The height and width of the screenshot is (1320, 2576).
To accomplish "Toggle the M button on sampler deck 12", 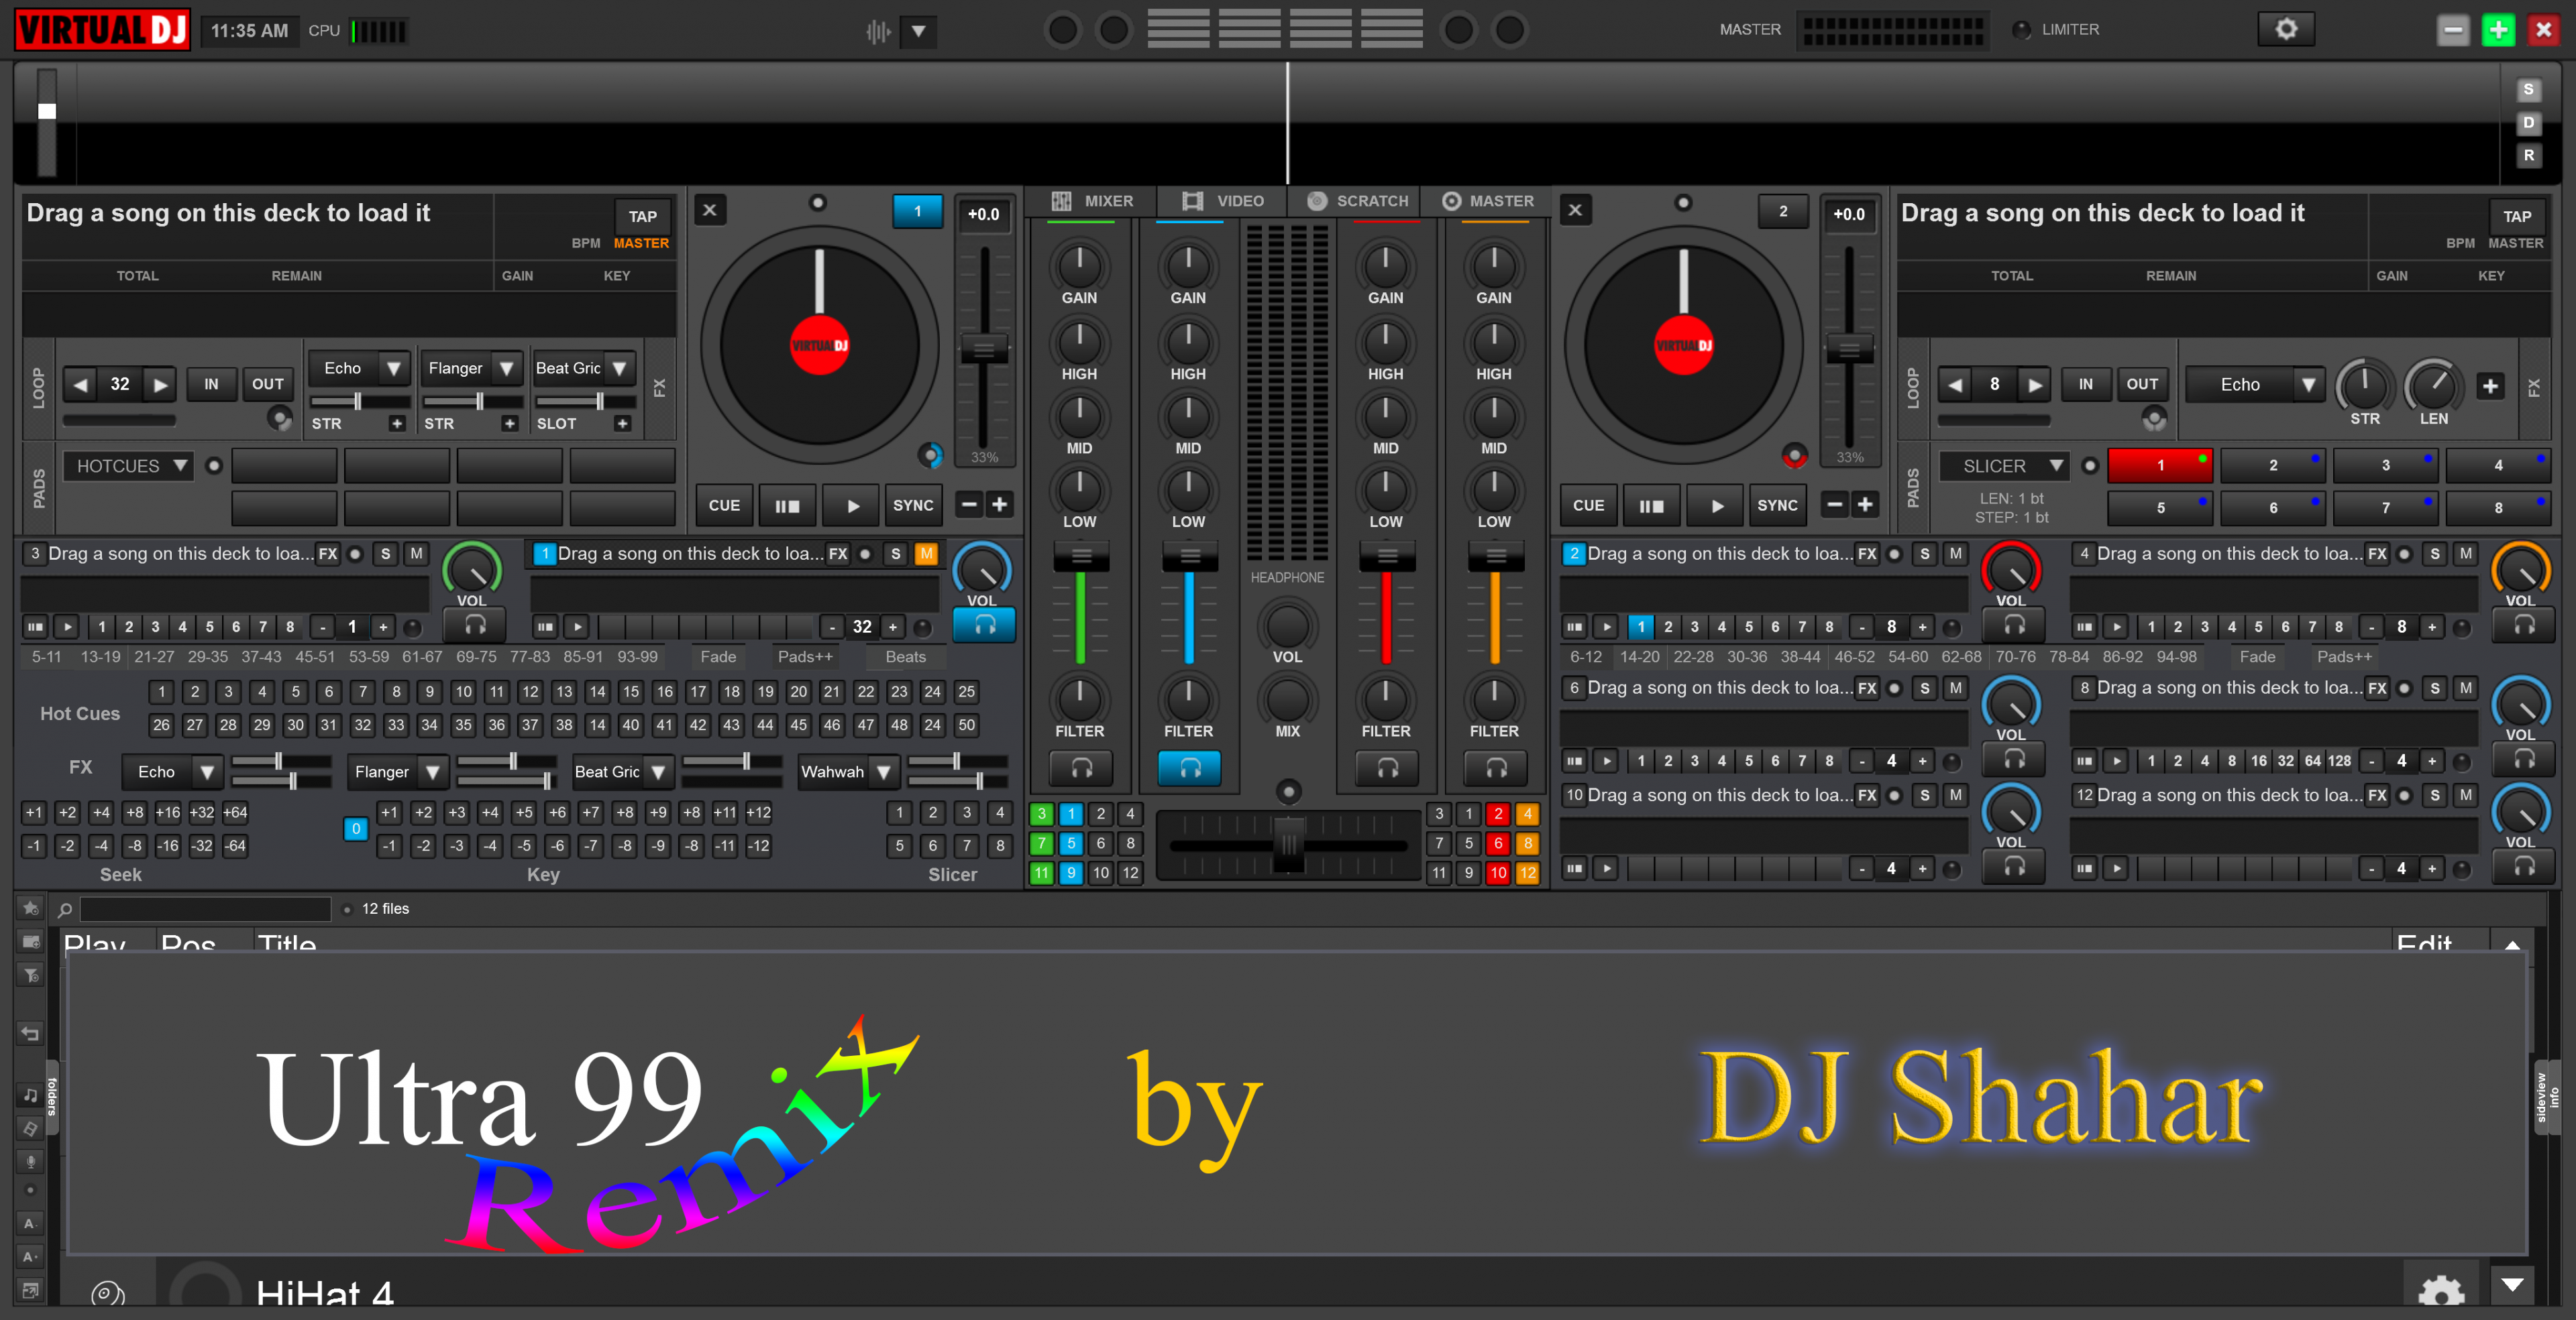I will pos(2465,795).
